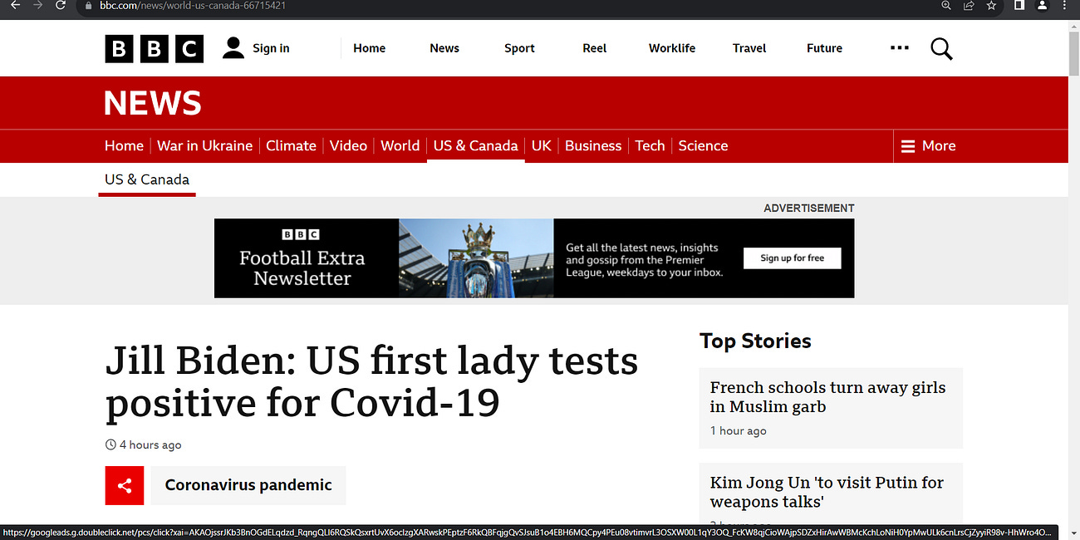Open the BBC search magnifier
Screen dimensions: 1080x540
pyautogui.click(x=941, y=48)
